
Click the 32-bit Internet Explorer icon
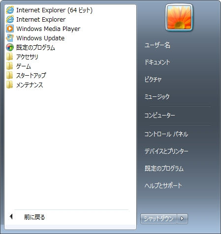pos(10,19)
